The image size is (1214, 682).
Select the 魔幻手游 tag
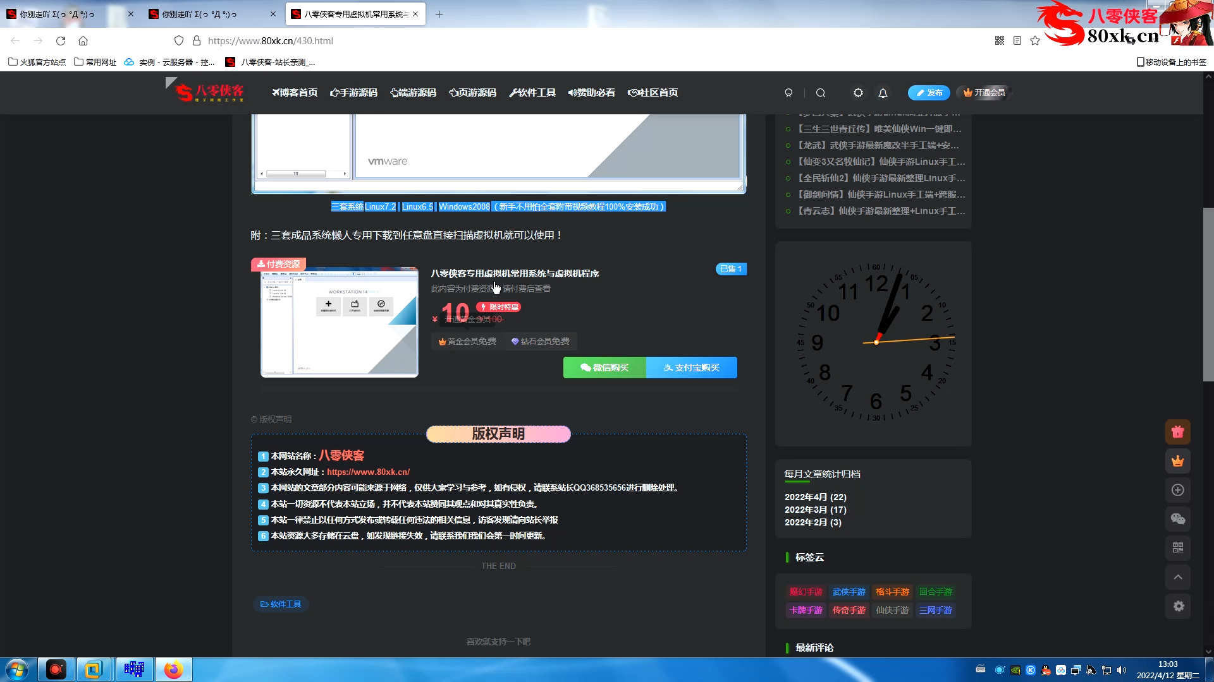pyautogui.click(x=806, y=592)
